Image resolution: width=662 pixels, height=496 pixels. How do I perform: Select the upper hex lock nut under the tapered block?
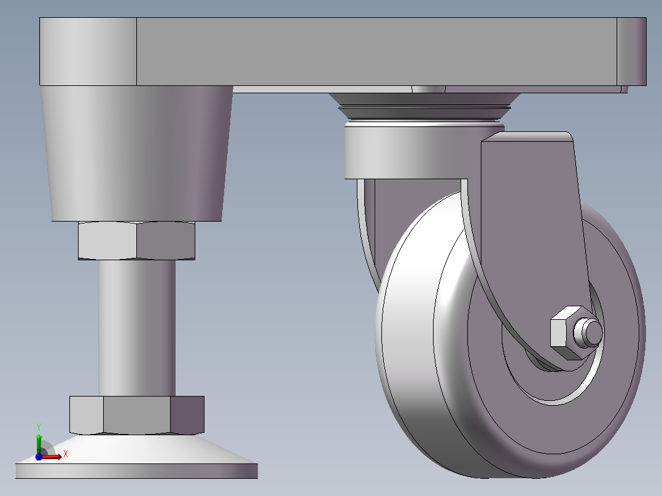[136, 240]
